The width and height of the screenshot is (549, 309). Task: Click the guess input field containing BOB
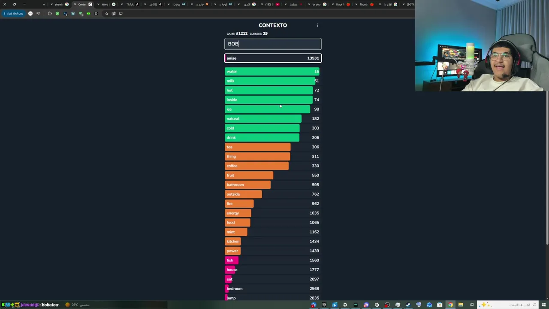tap(273, 44)
